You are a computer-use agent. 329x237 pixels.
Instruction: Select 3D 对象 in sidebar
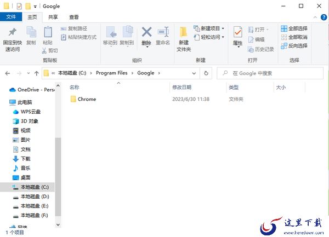(x=25, y=121)
